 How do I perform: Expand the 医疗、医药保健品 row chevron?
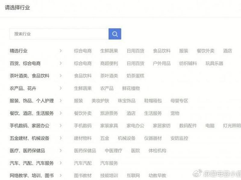point(61,151)
